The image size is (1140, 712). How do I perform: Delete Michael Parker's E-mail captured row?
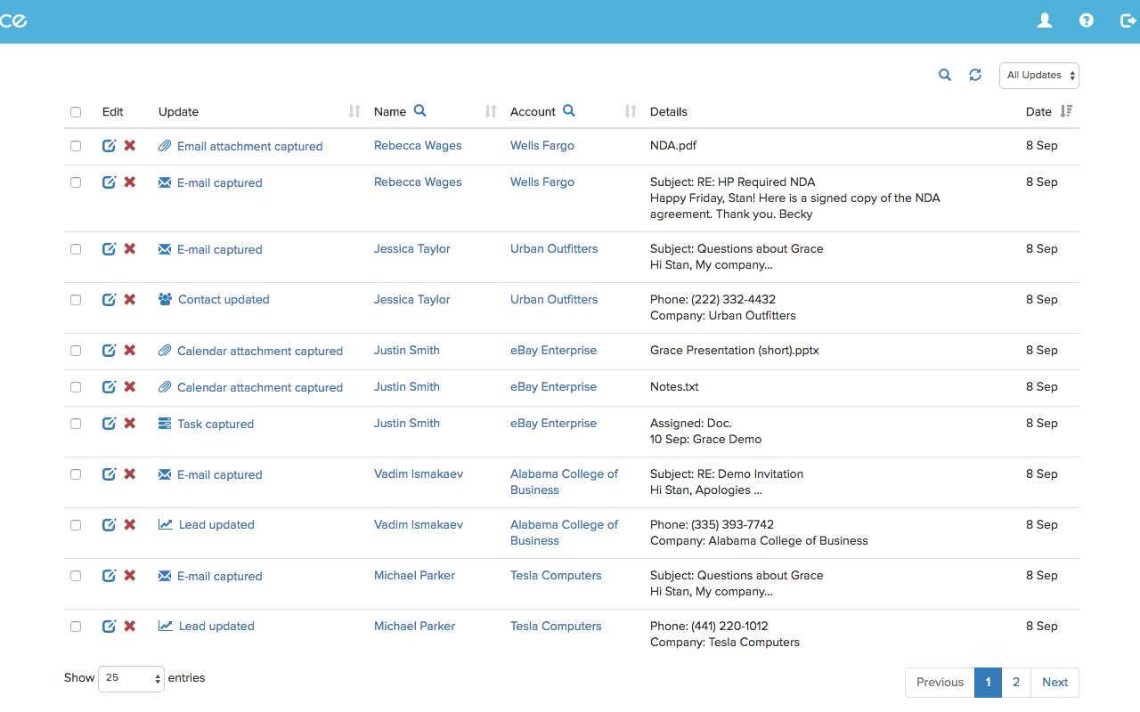click(x=130, y=576)
